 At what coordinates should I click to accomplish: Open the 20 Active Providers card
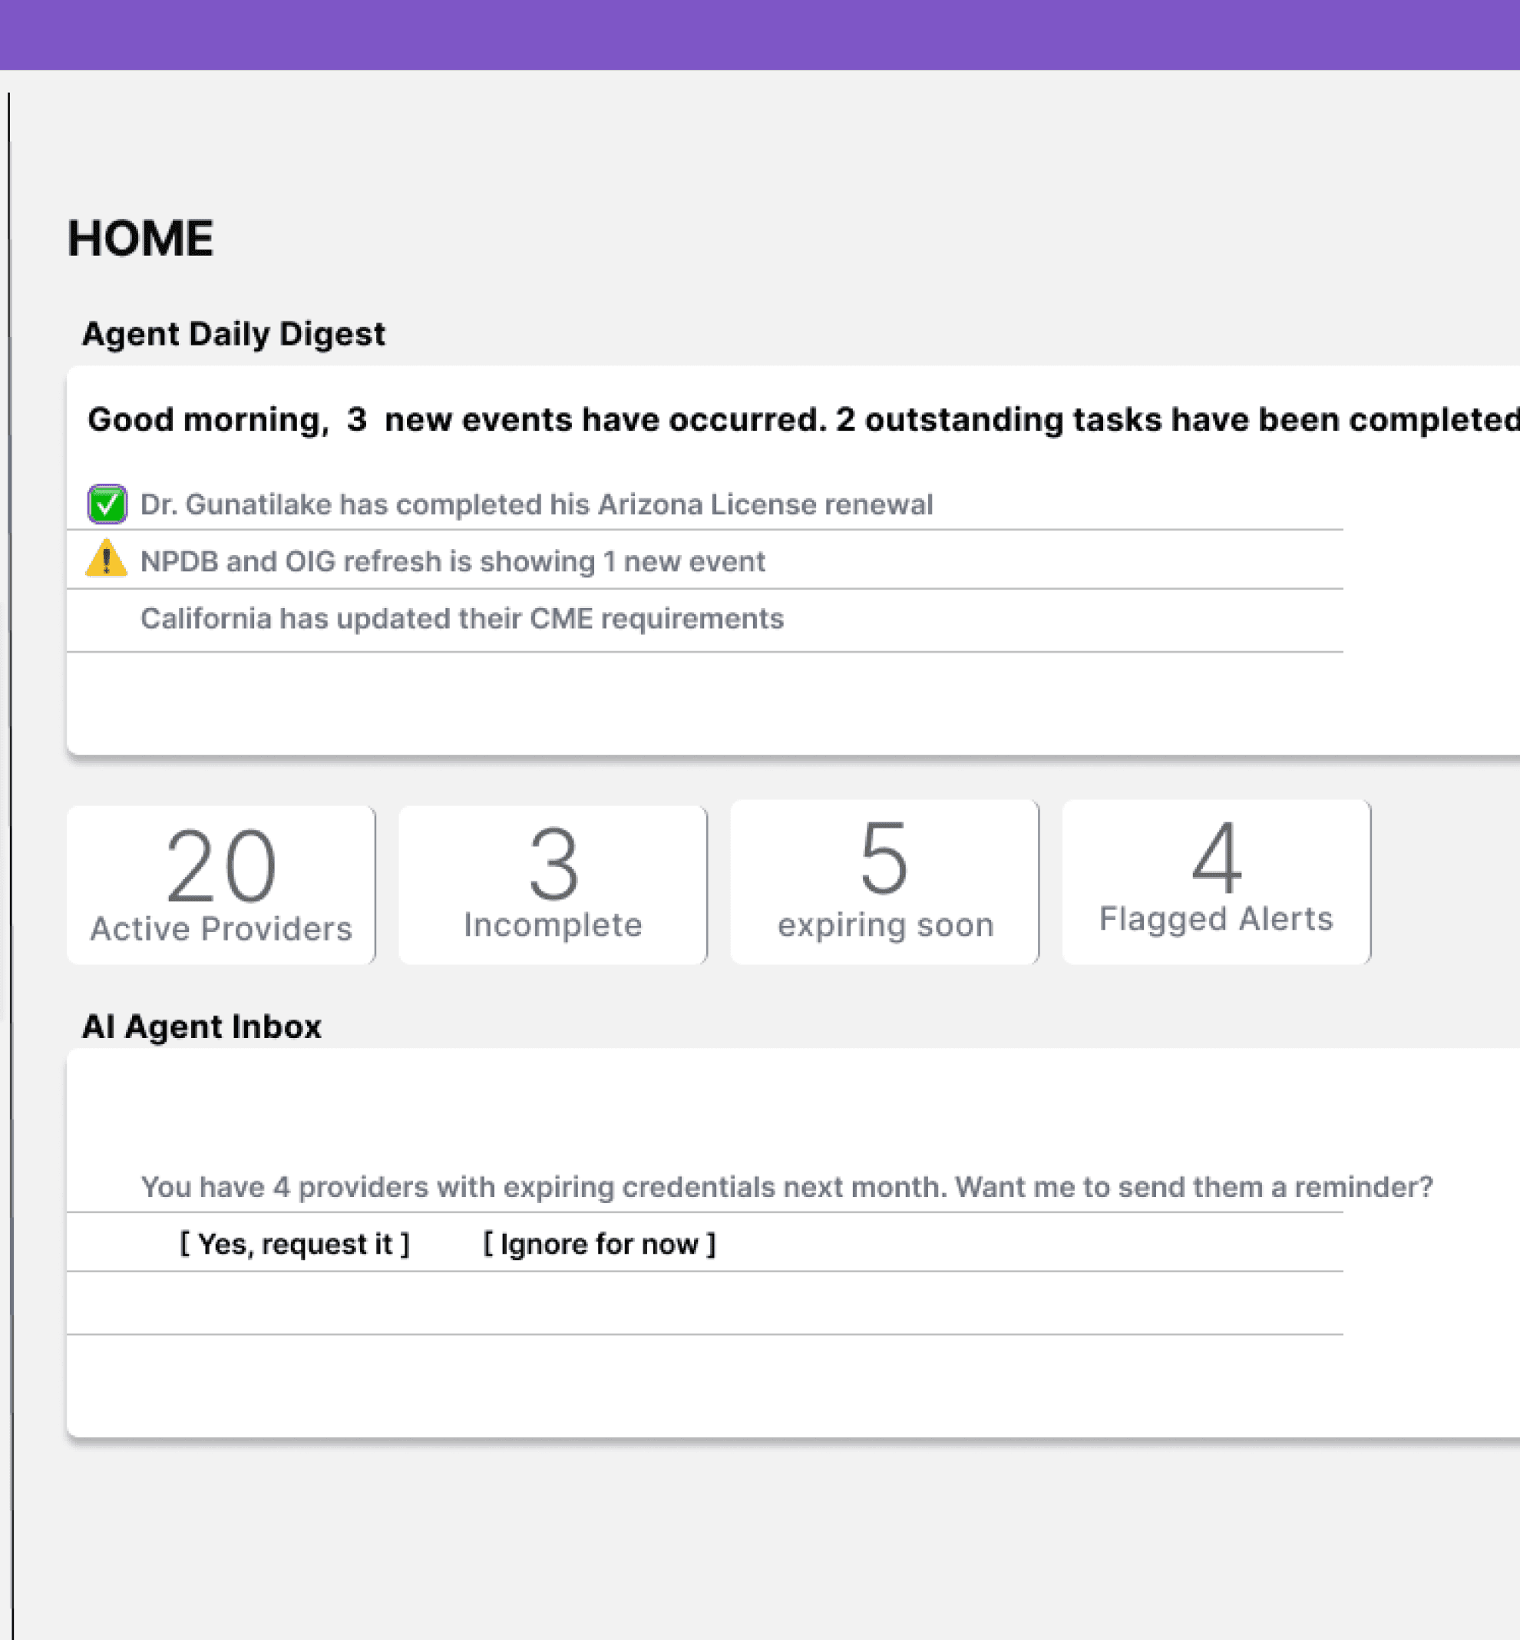[x=220, y=885]
